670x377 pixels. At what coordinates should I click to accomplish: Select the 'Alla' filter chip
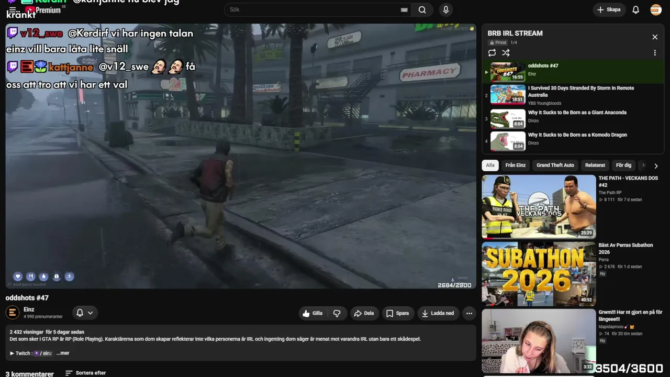490,165
